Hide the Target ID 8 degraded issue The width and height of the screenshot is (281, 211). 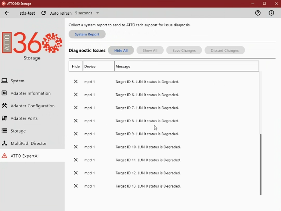[x=76, y=121]
